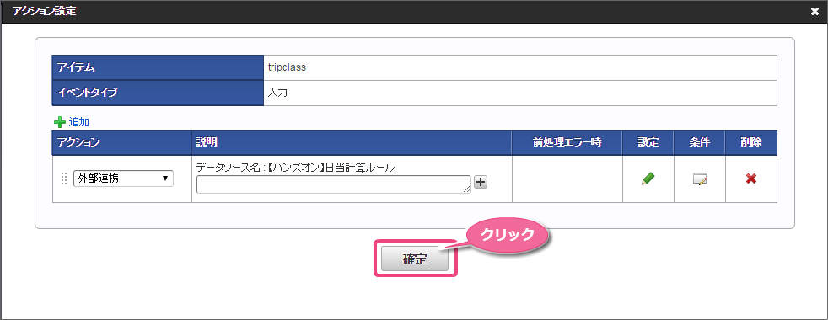
Task: Click the tripclass item value
Action: [287, 67]
